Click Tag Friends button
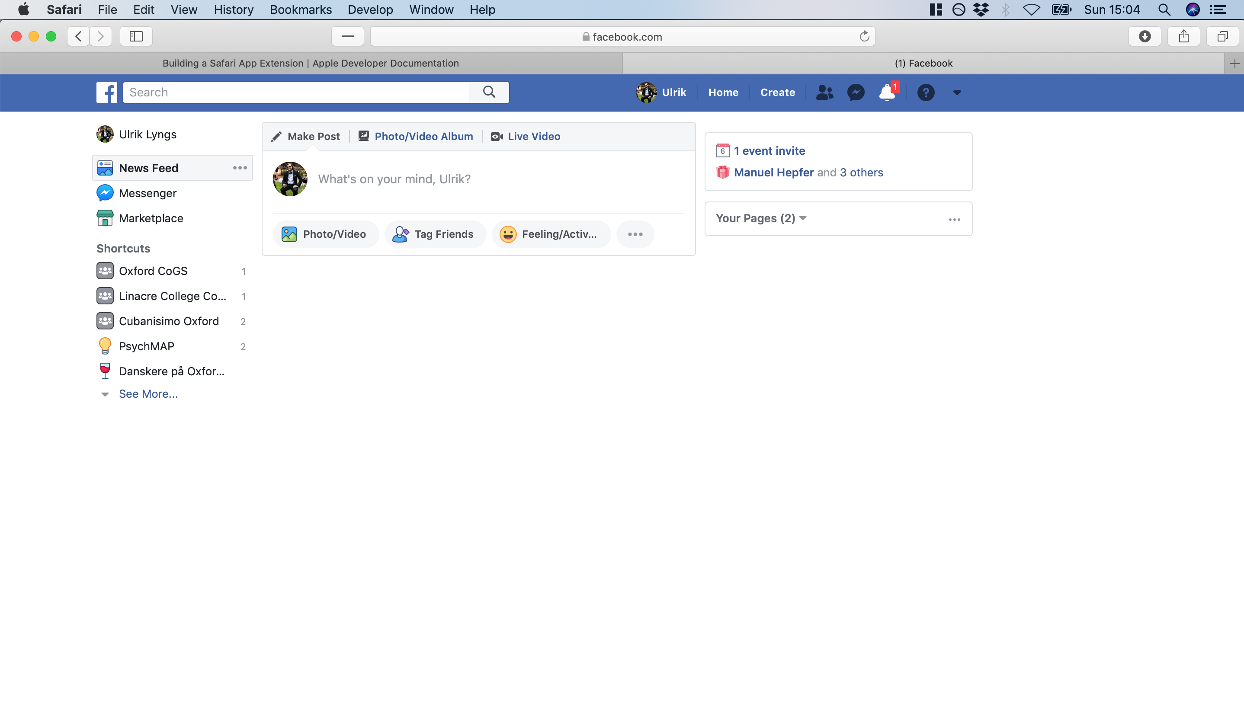The height and width of the screenshot is (722, 1244). 435,234
